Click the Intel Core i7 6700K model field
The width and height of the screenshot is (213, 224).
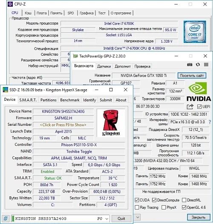click(x=119, y=23)
